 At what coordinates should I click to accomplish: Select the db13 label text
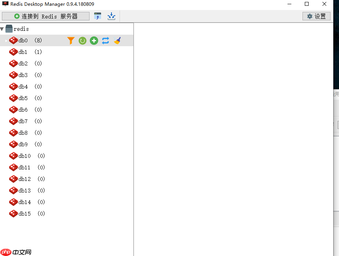25,191
